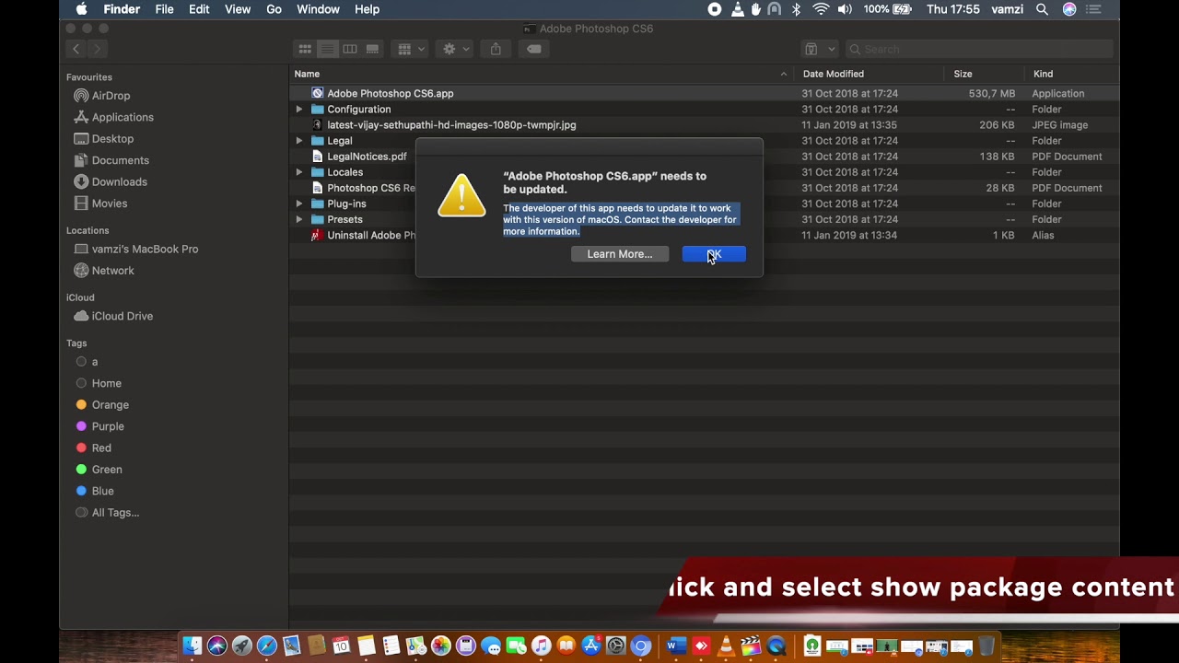Expand the Locales folder
This screenshot has width=1179, height=663.
pos(298,172)
